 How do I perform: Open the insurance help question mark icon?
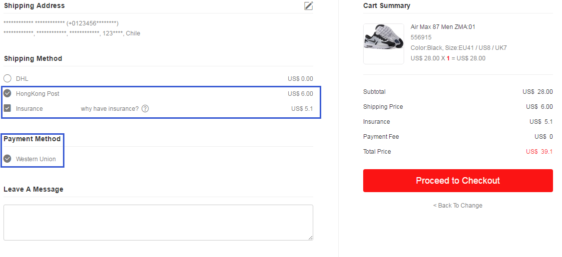[x=145, y=108]
